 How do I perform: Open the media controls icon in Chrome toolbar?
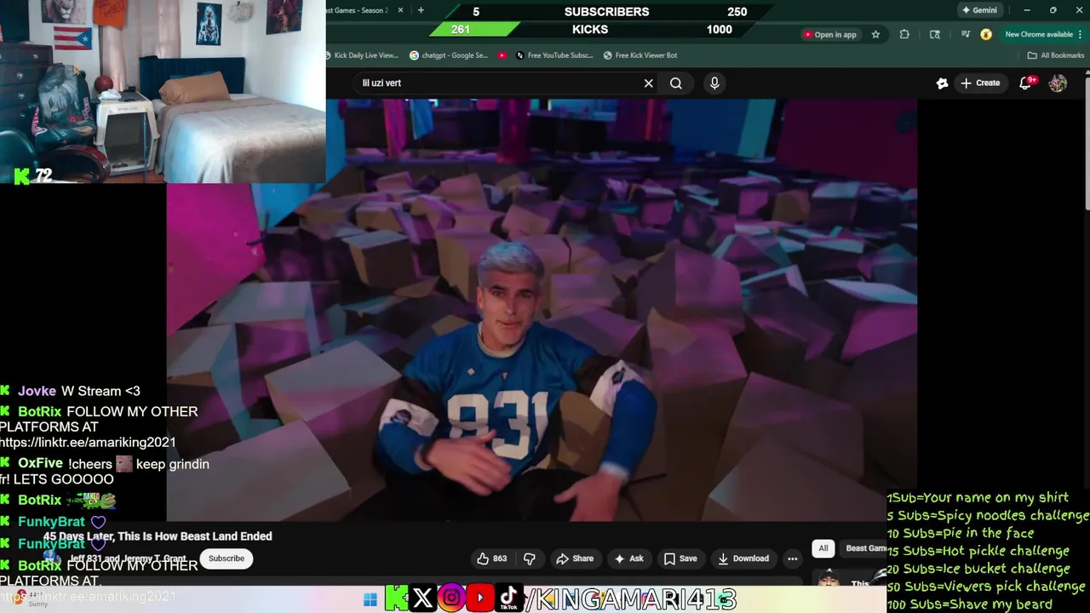[x=965, y=35]
